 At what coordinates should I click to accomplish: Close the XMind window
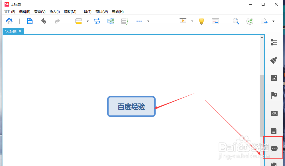click(276, 4)
